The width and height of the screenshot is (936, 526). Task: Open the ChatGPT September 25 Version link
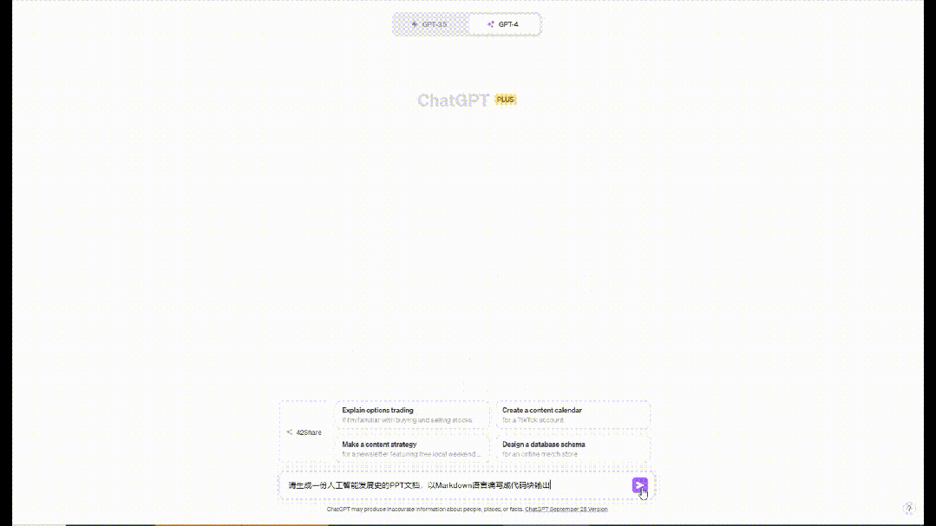click(x=566, y=510)
